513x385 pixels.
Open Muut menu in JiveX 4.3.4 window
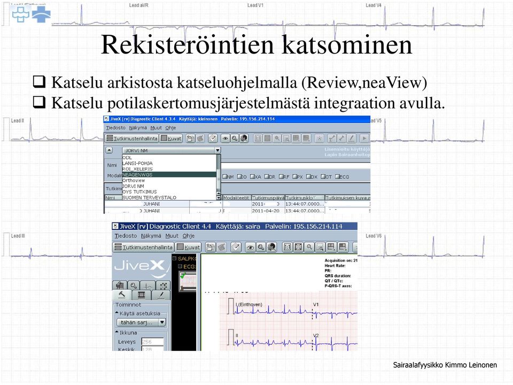click(x=156, y=128)
